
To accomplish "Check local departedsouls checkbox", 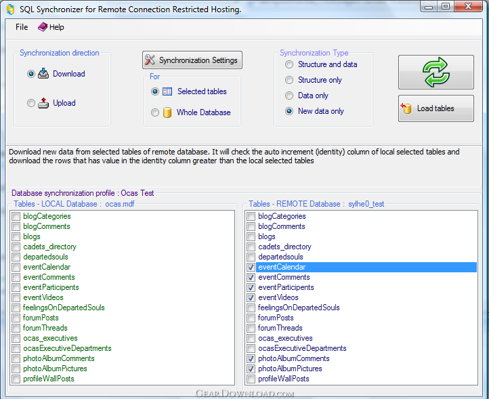I will (16, 257).
